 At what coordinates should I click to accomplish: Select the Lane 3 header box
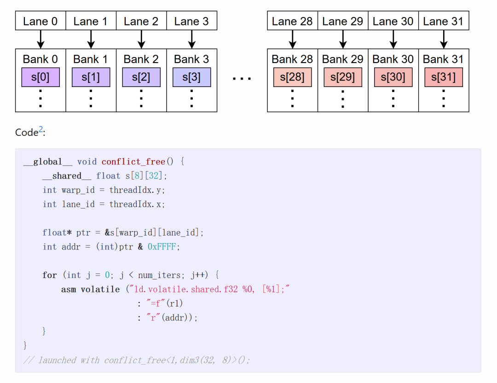point(191,21)
